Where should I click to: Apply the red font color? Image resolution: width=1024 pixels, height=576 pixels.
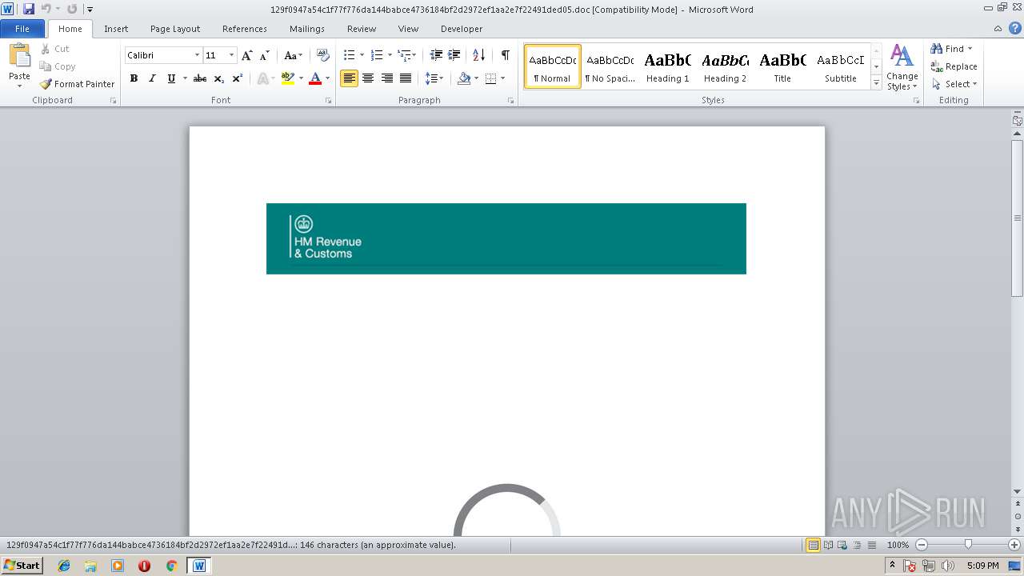[315, 78]
